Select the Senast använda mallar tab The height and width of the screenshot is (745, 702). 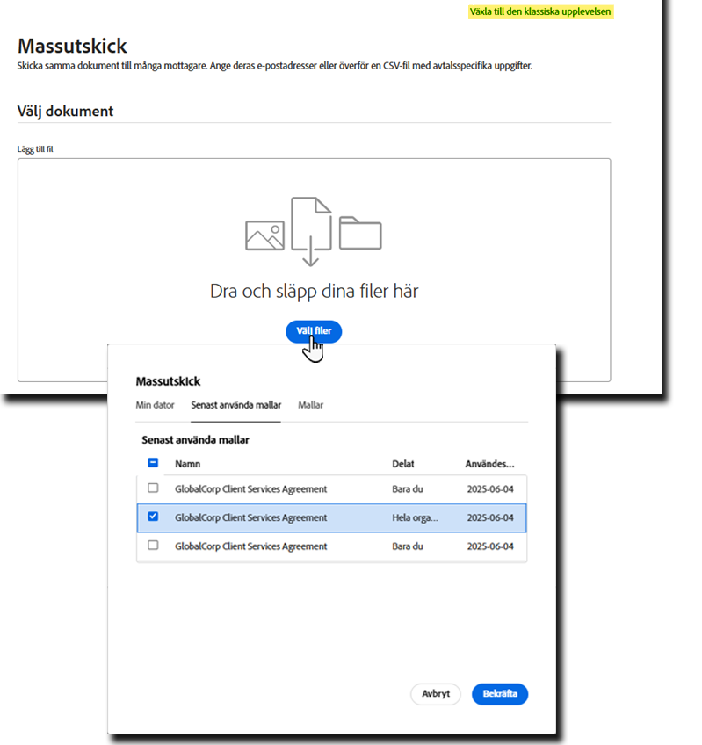click(x=235, y=405)
